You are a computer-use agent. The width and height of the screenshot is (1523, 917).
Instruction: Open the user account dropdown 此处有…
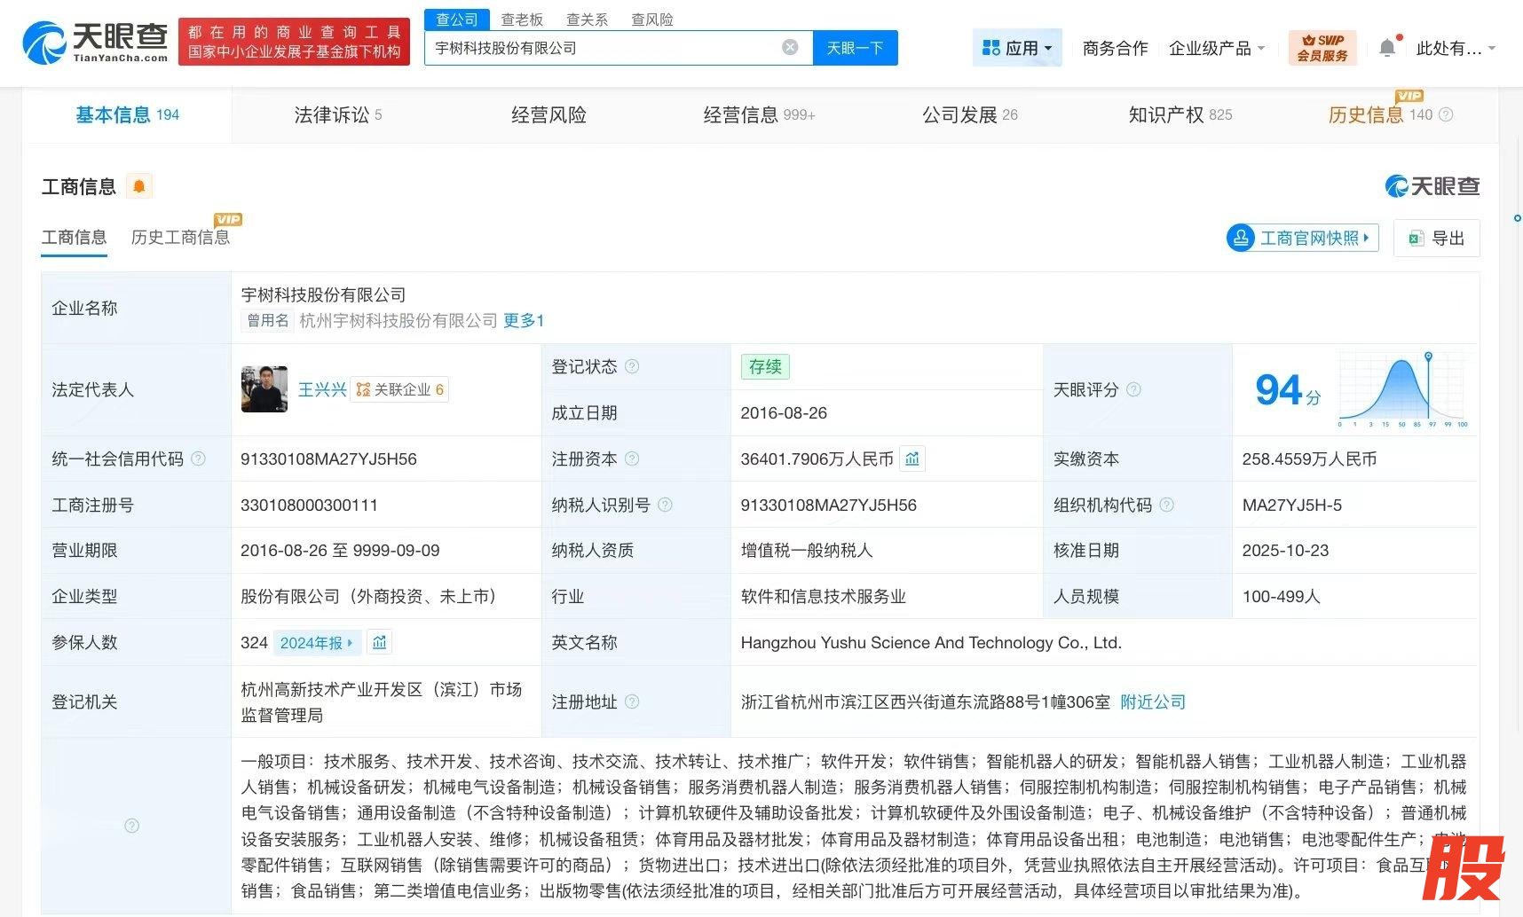(x=1455, y=48)
